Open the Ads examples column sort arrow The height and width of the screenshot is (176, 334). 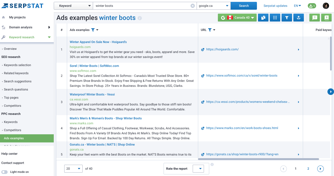click(97, 30)
